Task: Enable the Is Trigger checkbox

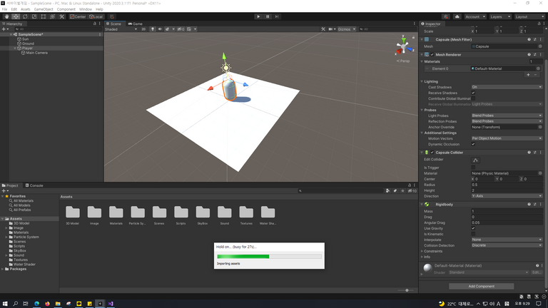Action: [473, 168]
